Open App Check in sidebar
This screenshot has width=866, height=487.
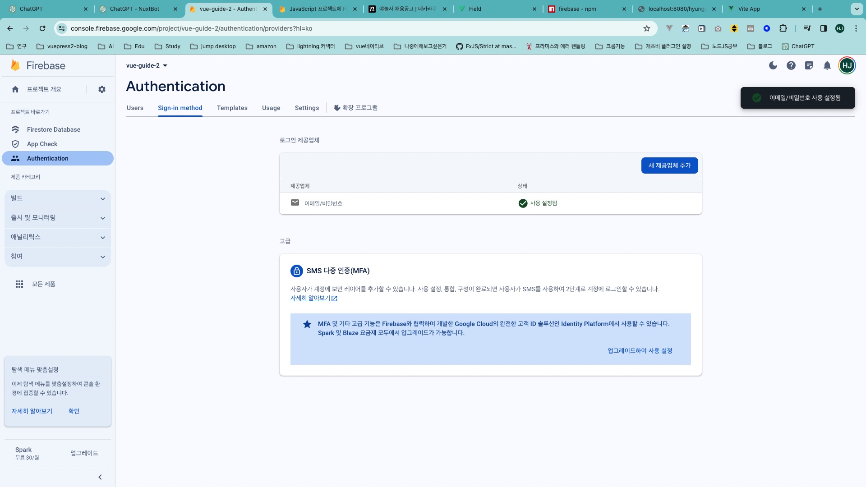pyautogui.click(x=58, y=144)
